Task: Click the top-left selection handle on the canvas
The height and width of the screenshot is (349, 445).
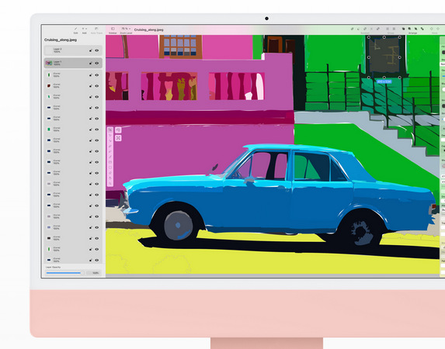Action: tap(369, 37)
